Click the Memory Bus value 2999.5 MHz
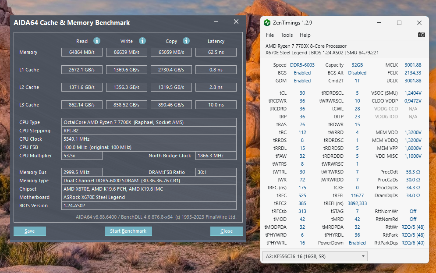The width and height of the screenshot is (436, 273). (82, 172)
